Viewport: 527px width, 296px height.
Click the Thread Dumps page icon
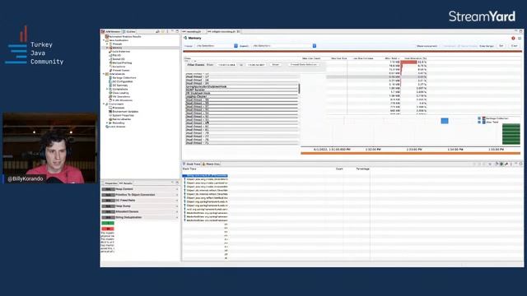(x=110, y=71)
